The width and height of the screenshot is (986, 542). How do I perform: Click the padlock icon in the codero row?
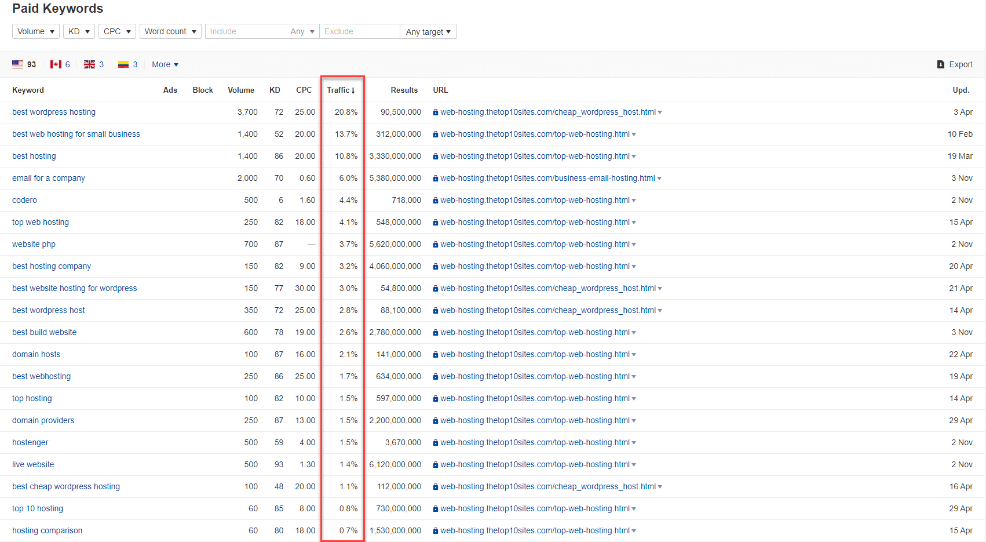435,200
